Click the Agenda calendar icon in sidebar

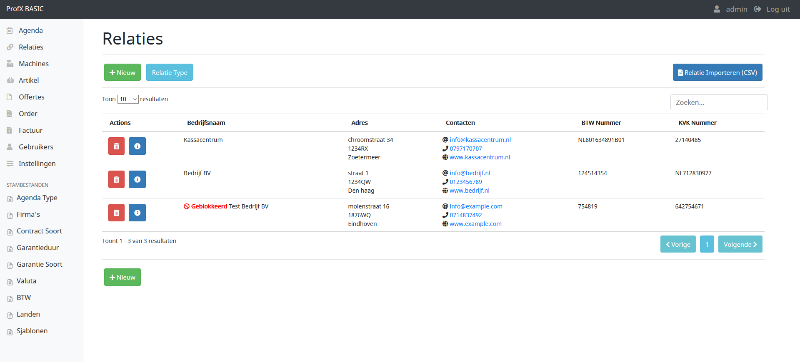pyautogui.click(x=10, y=30)
